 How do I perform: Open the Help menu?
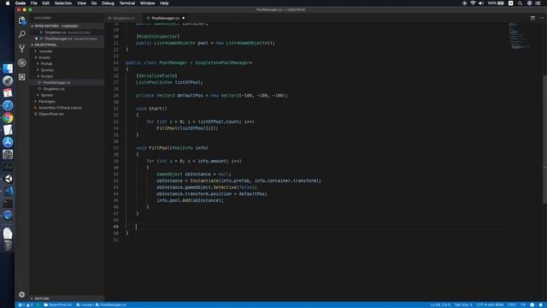164,3
